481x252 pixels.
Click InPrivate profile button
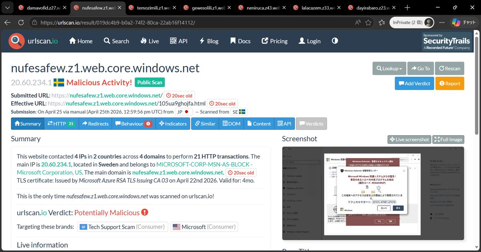(412, 22)
